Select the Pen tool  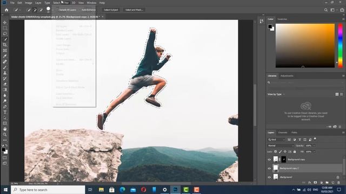coord(5,107)
